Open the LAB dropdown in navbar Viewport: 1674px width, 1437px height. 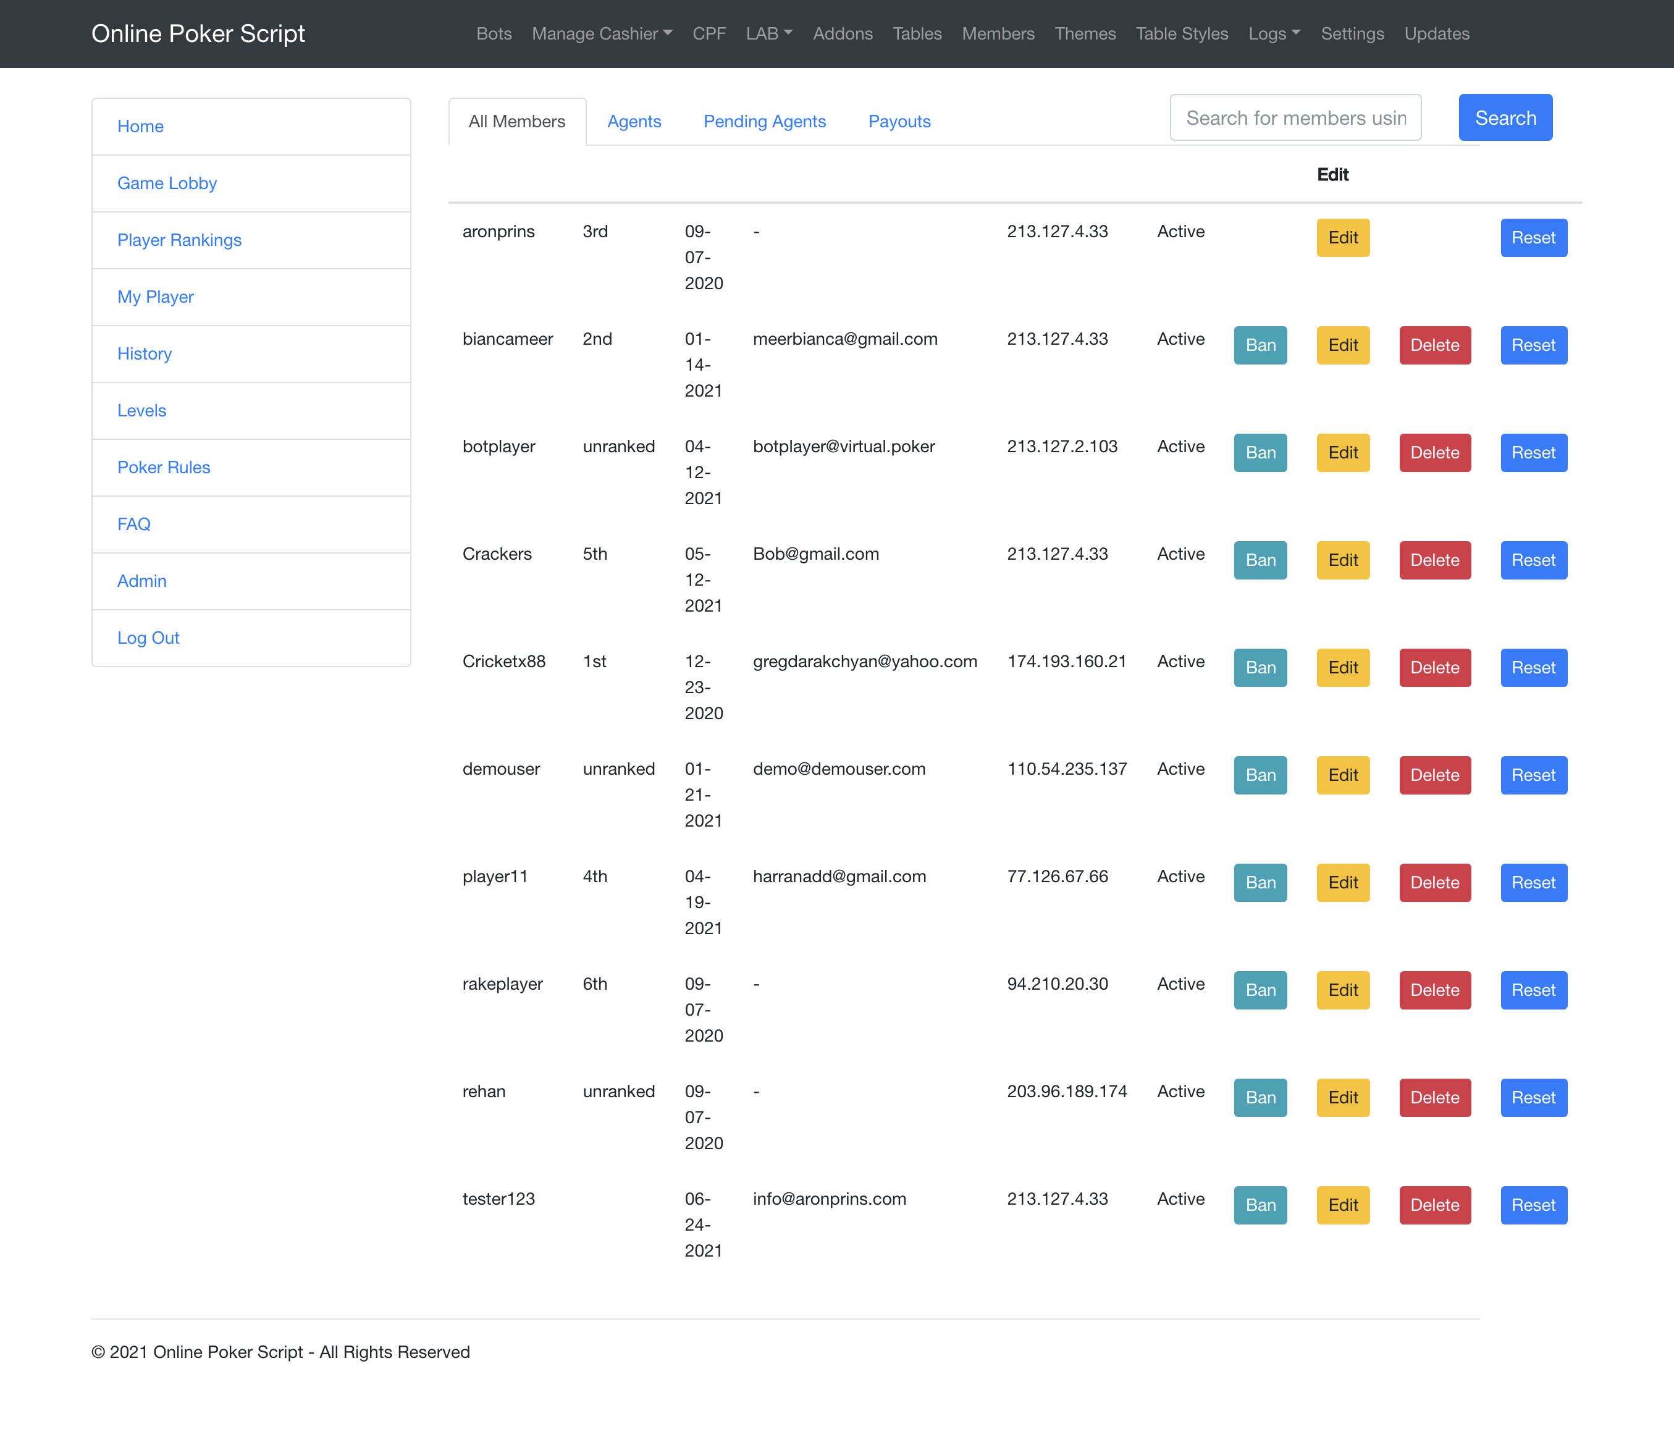point(769,34)
